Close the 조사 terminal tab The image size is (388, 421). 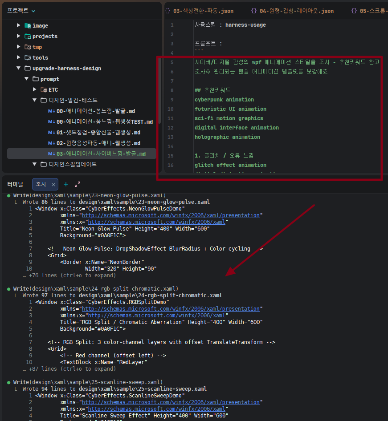click(53, 184)
